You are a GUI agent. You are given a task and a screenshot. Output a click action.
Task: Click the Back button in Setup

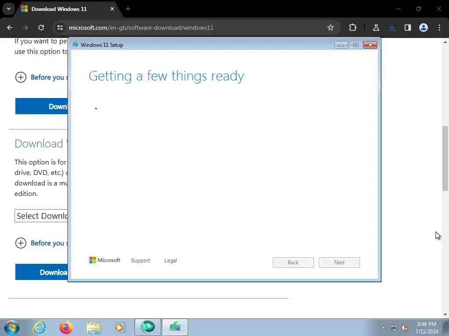pyautogui.click(x=293, y=262)
